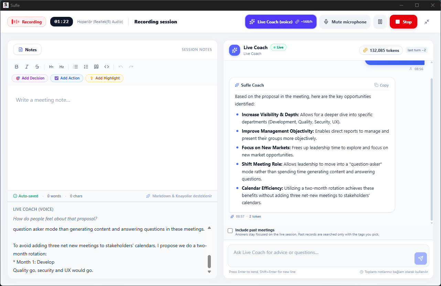Toggle Live Coach (voice) mode

[281, 22]
